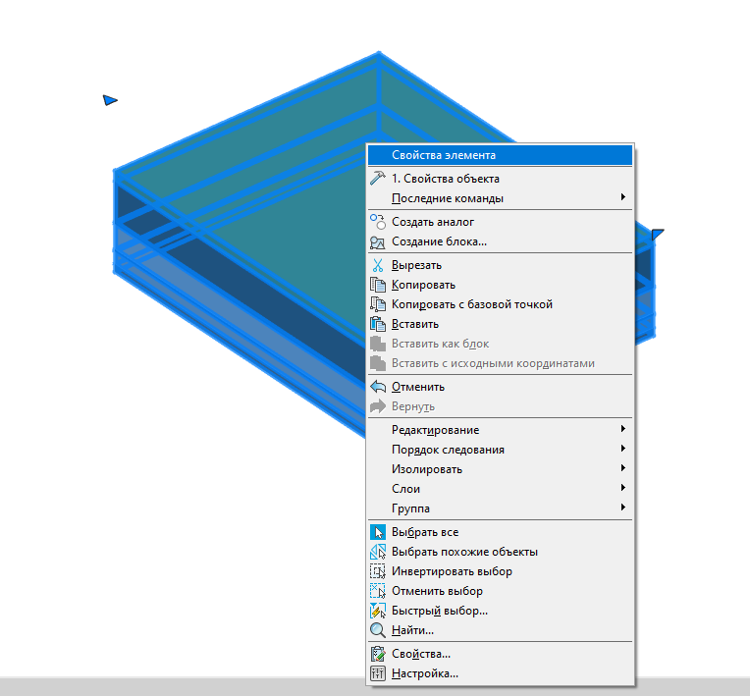The height and width of the screenshot is (696, 750).
Task: Click the Создание блока icon
Action: [x=378, y=241]
